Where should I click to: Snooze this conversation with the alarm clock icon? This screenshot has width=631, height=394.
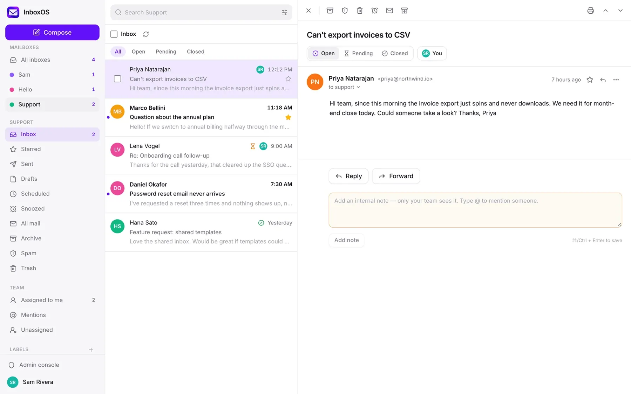375,11
